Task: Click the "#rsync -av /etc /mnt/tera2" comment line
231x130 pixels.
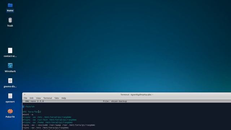Action: (47, 117)
